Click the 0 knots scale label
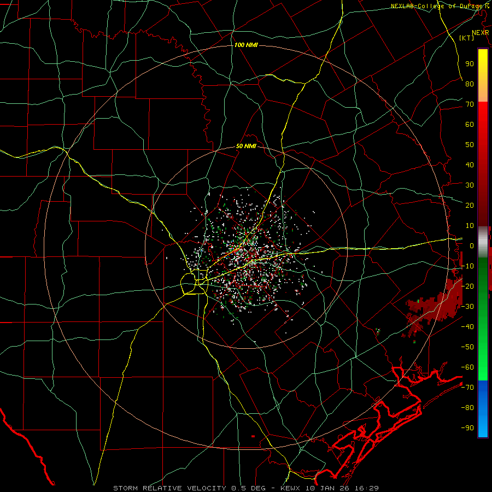 pos(472,245)
